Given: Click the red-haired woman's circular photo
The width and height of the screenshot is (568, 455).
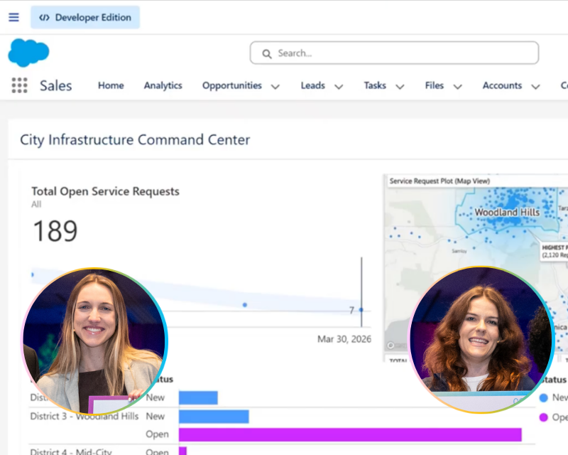Looking at the screenshot, I should (x=481, y=340).
